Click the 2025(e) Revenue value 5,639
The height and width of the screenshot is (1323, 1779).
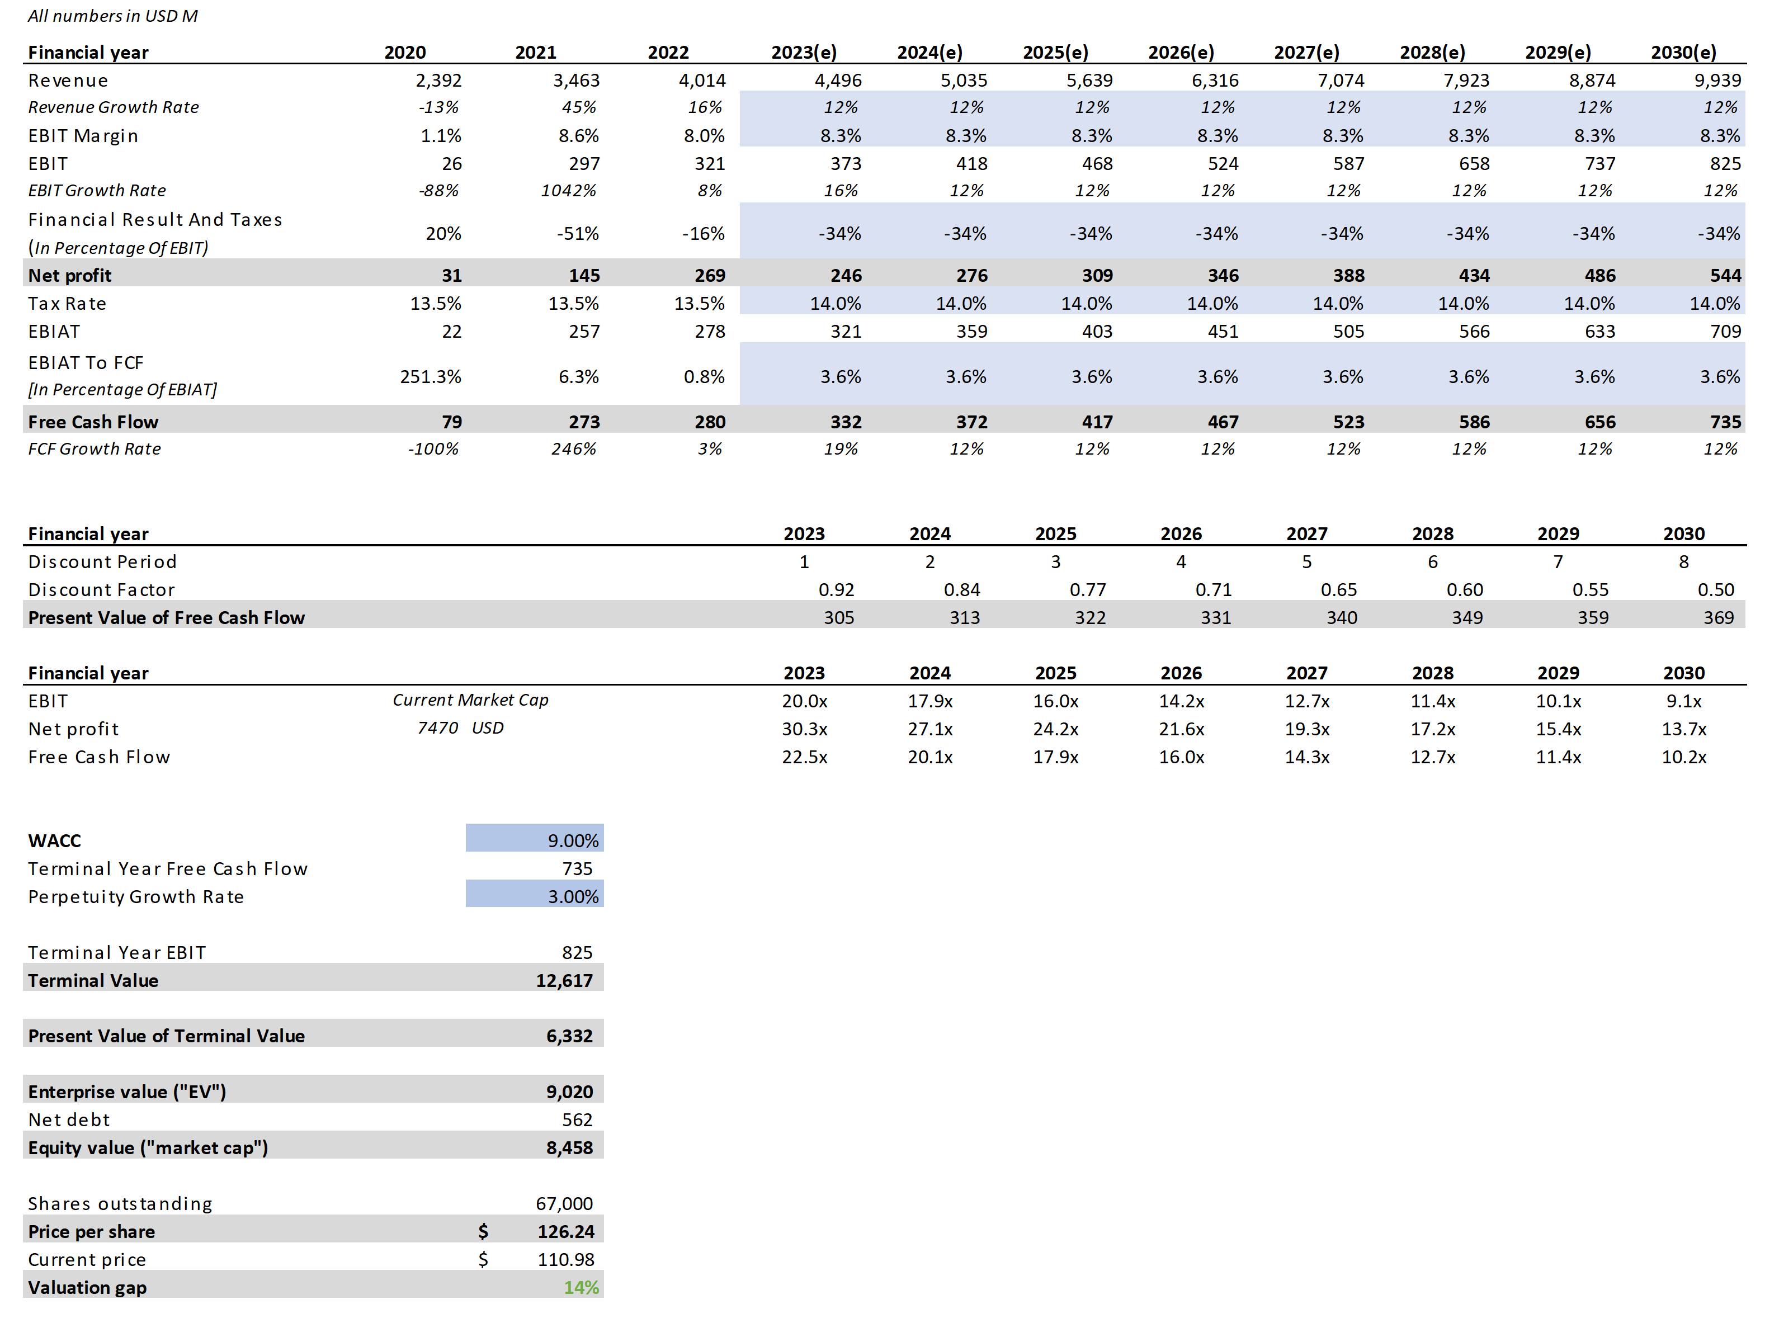[x=1089, y=80]
